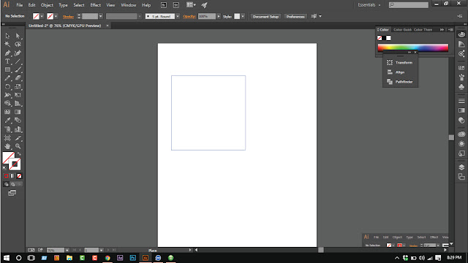468x263 pixels.
Task: Select the Eyedropper tool
Action: [x=7, y=121]
